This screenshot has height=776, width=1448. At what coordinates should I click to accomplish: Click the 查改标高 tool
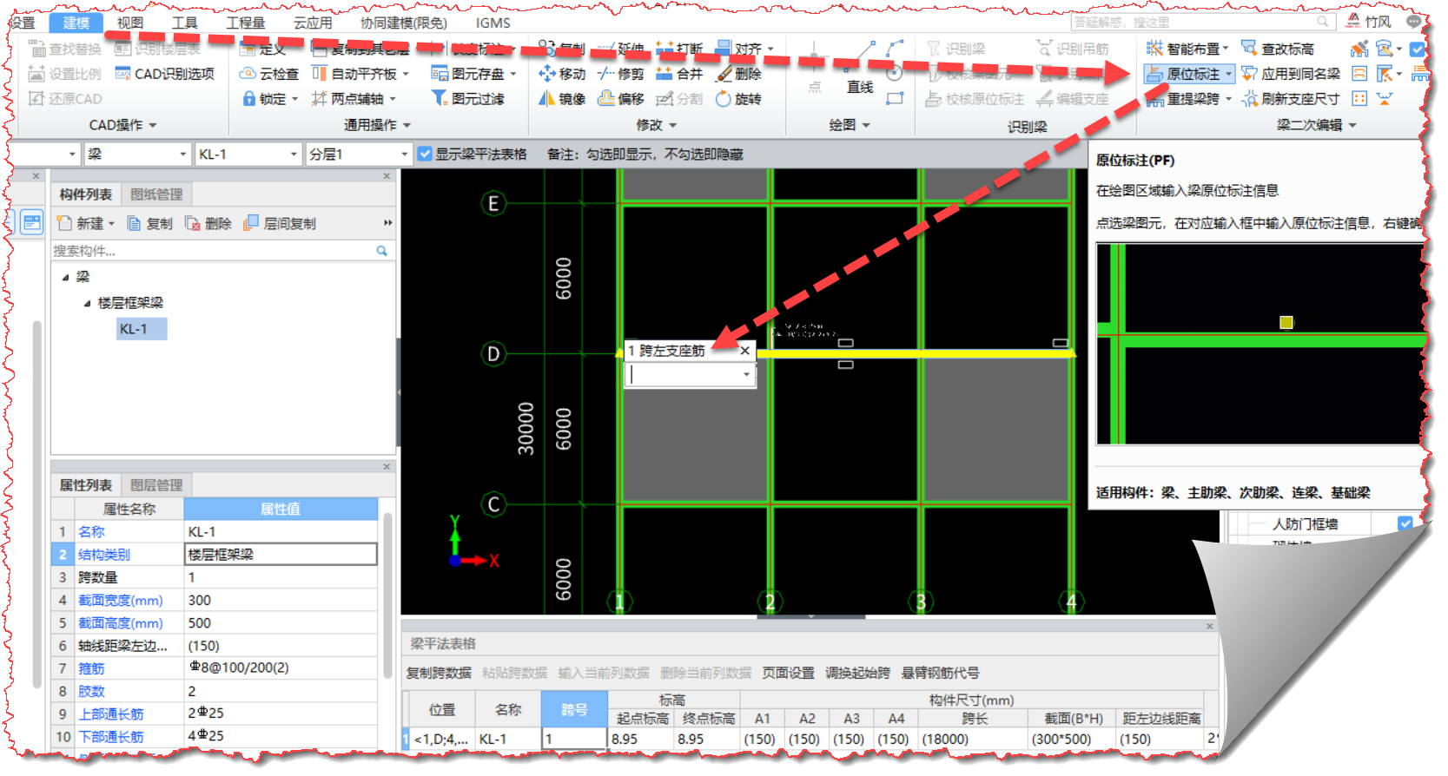[1278, 49]
